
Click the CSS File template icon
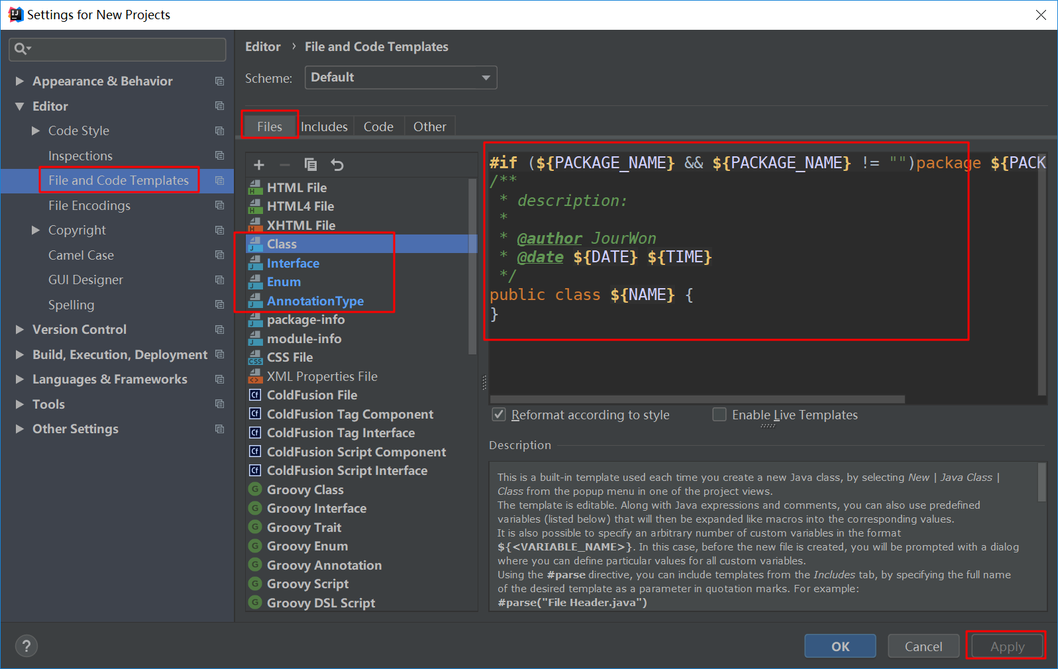pos(255,358)
